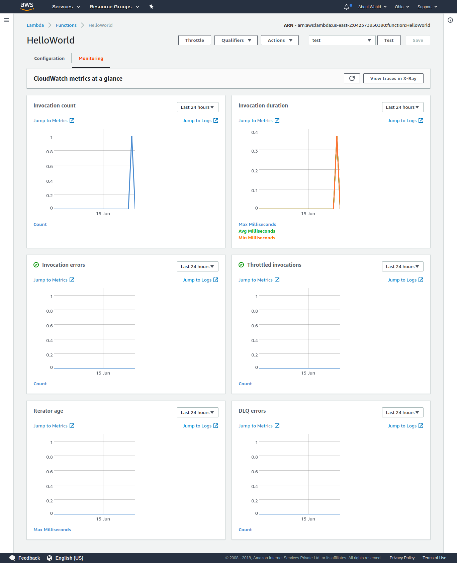Click the Feedback speech bubble icon

[x=12, y=558]
